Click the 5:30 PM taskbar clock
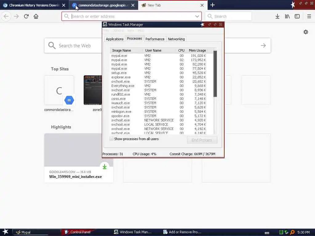The width and height of the screenshot is (315, 236). (x=303, y=232)
